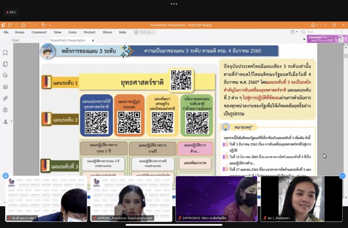The height and width of the screenshot is (228, 348).
Task: Open the Comments panel in sidebar
Action: click(x=5, y=75)
